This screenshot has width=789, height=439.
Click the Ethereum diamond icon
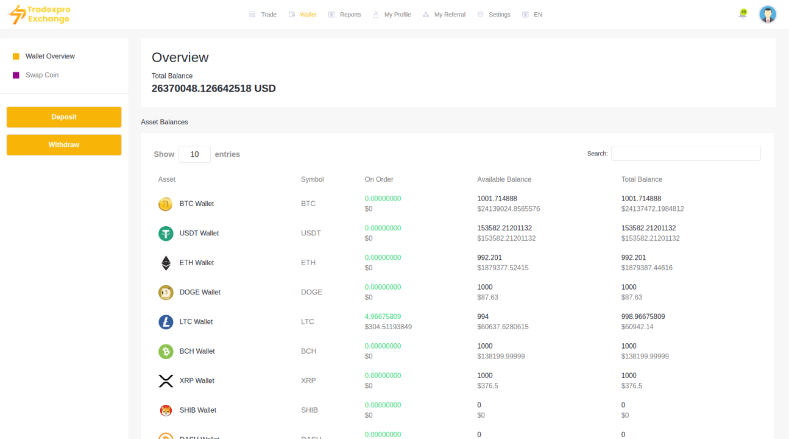pyautogui.click(x=165, y=263)
